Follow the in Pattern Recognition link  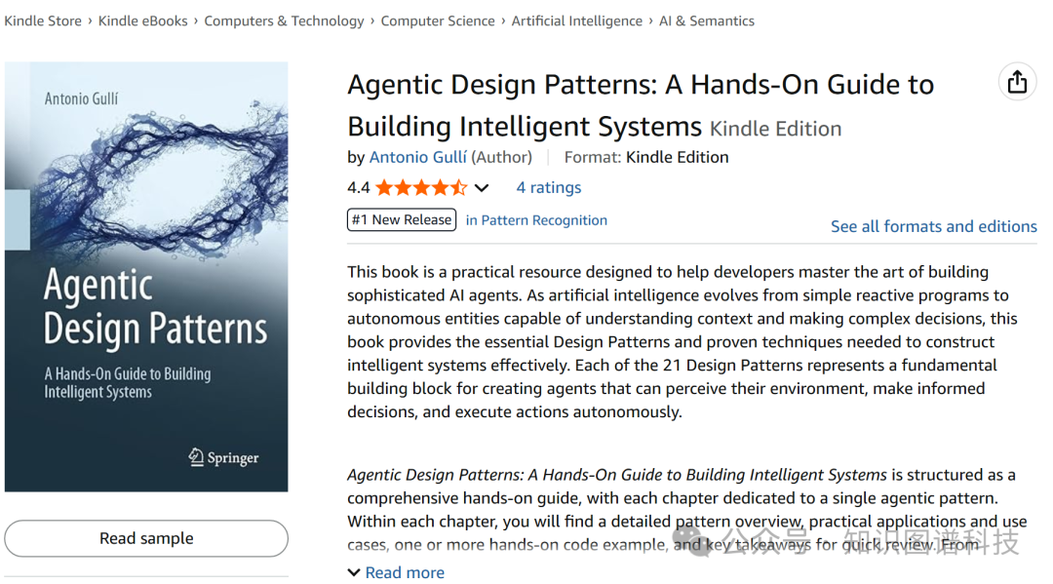[x=536, y=220]
